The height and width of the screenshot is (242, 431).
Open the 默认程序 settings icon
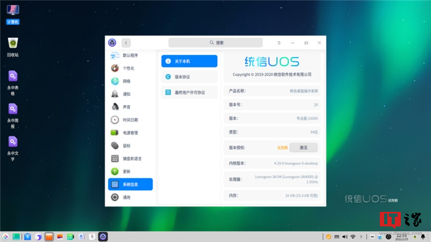[115, 55]
